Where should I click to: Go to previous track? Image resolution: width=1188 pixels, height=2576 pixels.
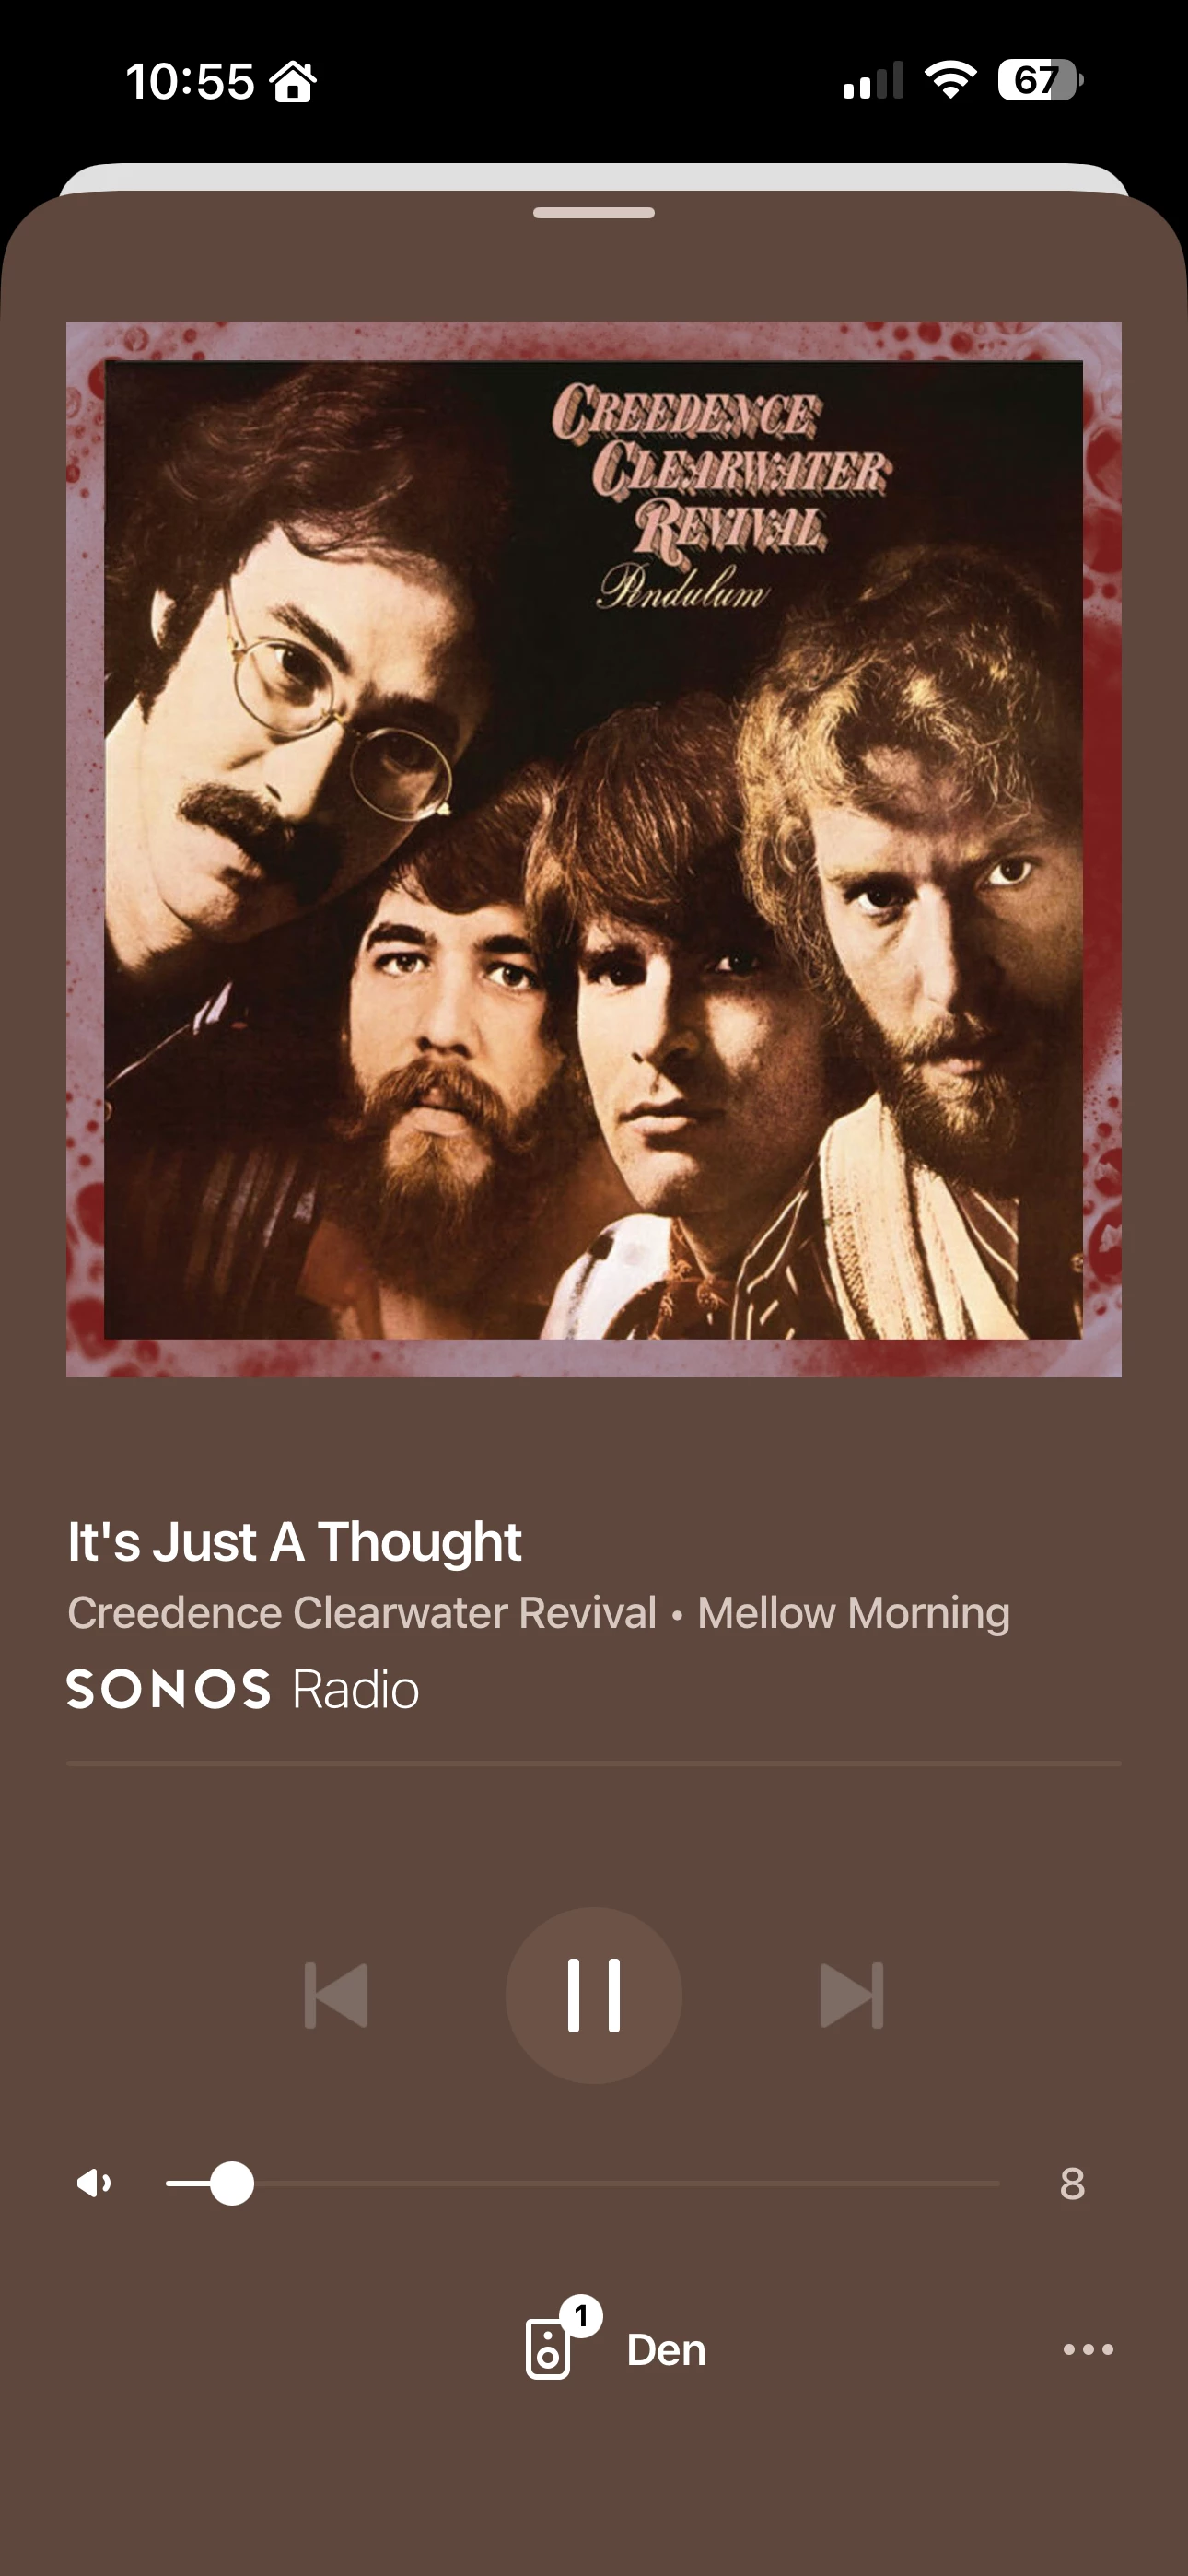click(336, 1995)
